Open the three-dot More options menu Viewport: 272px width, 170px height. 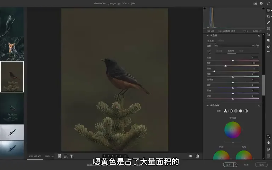(x=268, y=52)
